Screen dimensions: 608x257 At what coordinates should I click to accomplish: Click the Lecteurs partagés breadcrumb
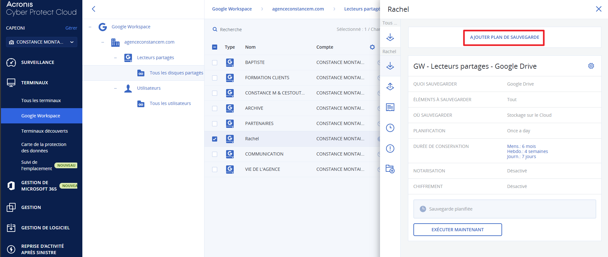tap(362, 9)
